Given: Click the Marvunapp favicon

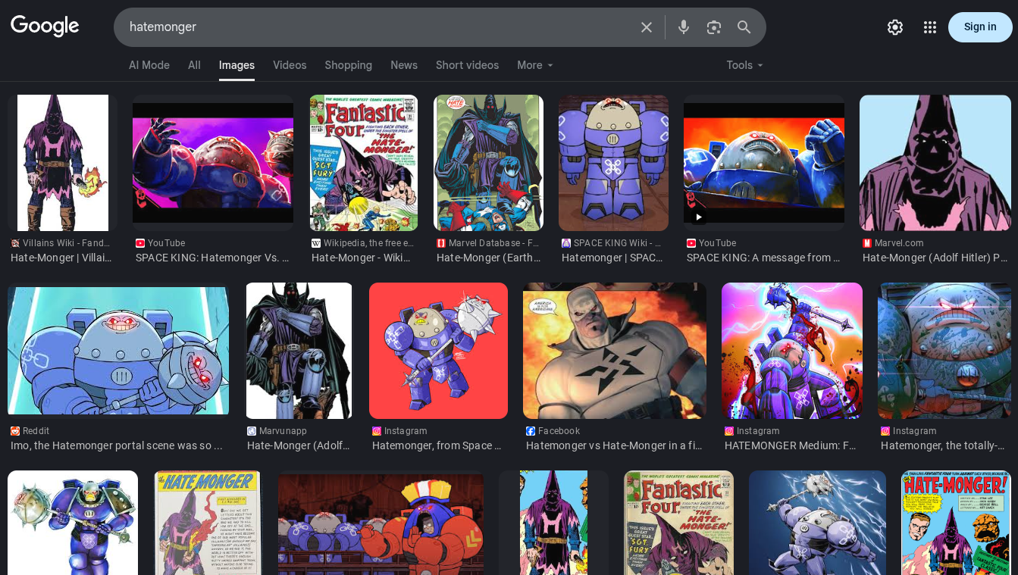Looking at the screenshot, I should point(252,431).
